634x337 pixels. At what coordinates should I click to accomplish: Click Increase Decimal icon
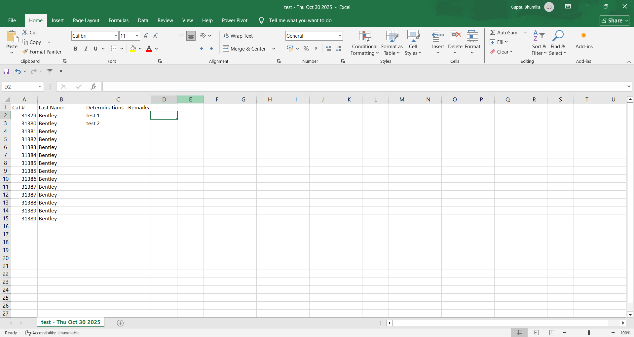pyautogui.click(x=328, y=49)
